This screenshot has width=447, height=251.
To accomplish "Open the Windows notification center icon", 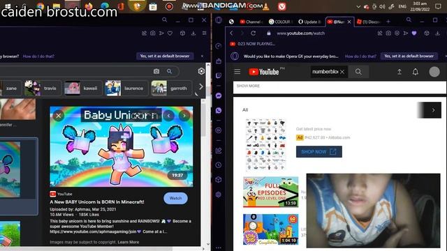I will point(438,6).
